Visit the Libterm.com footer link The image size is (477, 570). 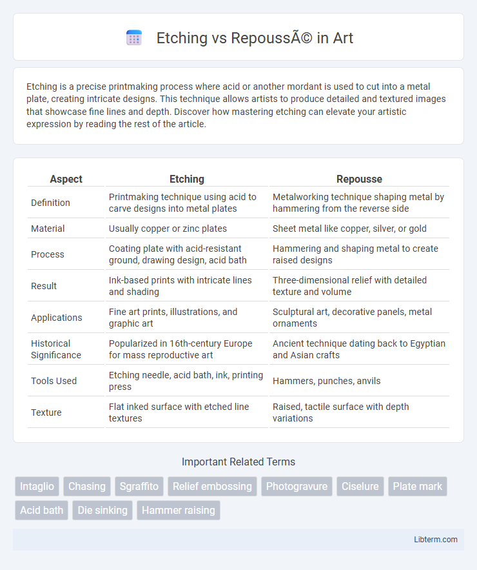pyautogui.click(x=436, y=540)
